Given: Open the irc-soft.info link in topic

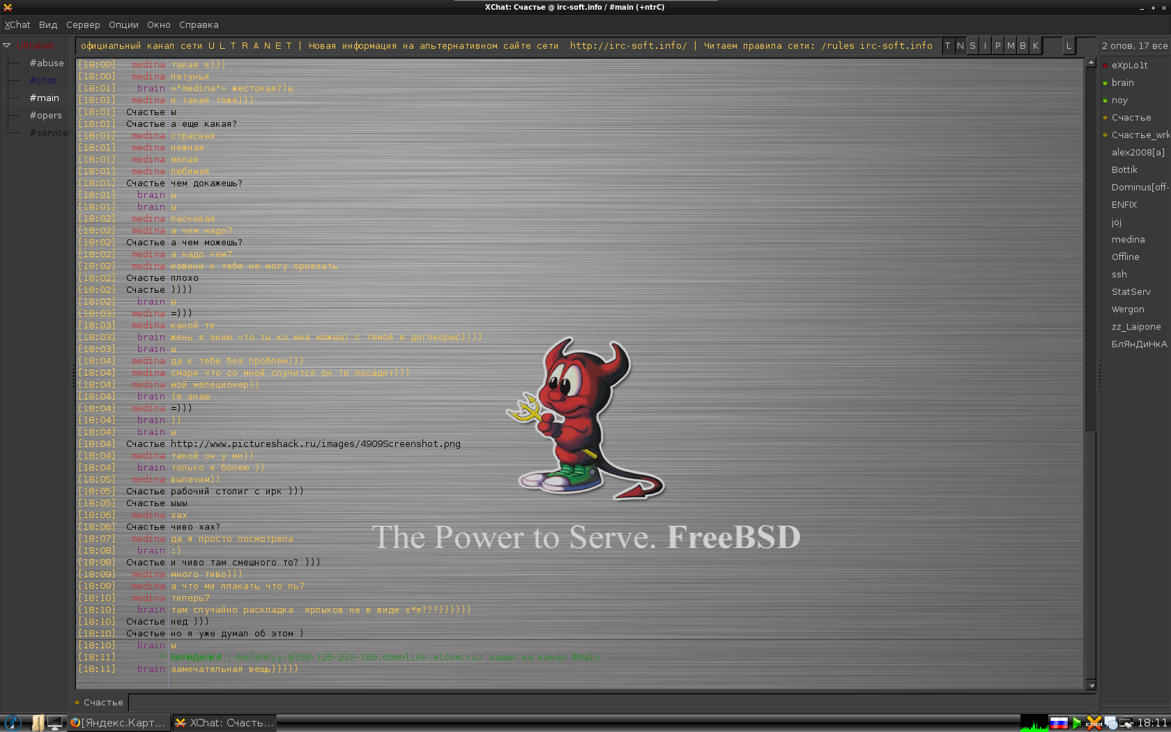Looking at the screenshot, I should click(x=629, y=46).
